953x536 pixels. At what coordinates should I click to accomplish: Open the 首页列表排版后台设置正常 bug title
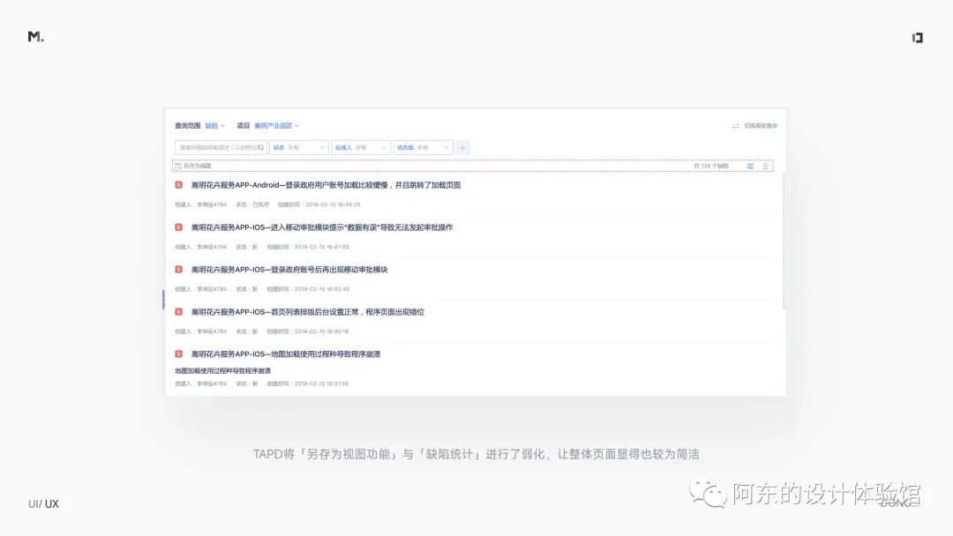308,312
